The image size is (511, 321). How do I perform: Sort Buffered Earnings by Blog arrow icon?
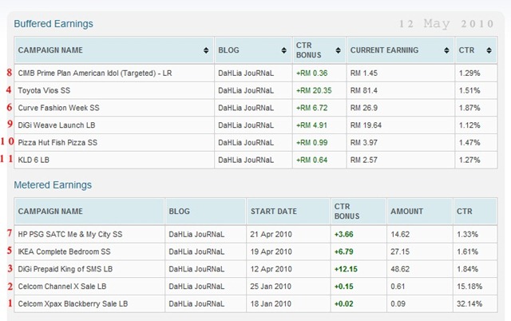point(284,50)
